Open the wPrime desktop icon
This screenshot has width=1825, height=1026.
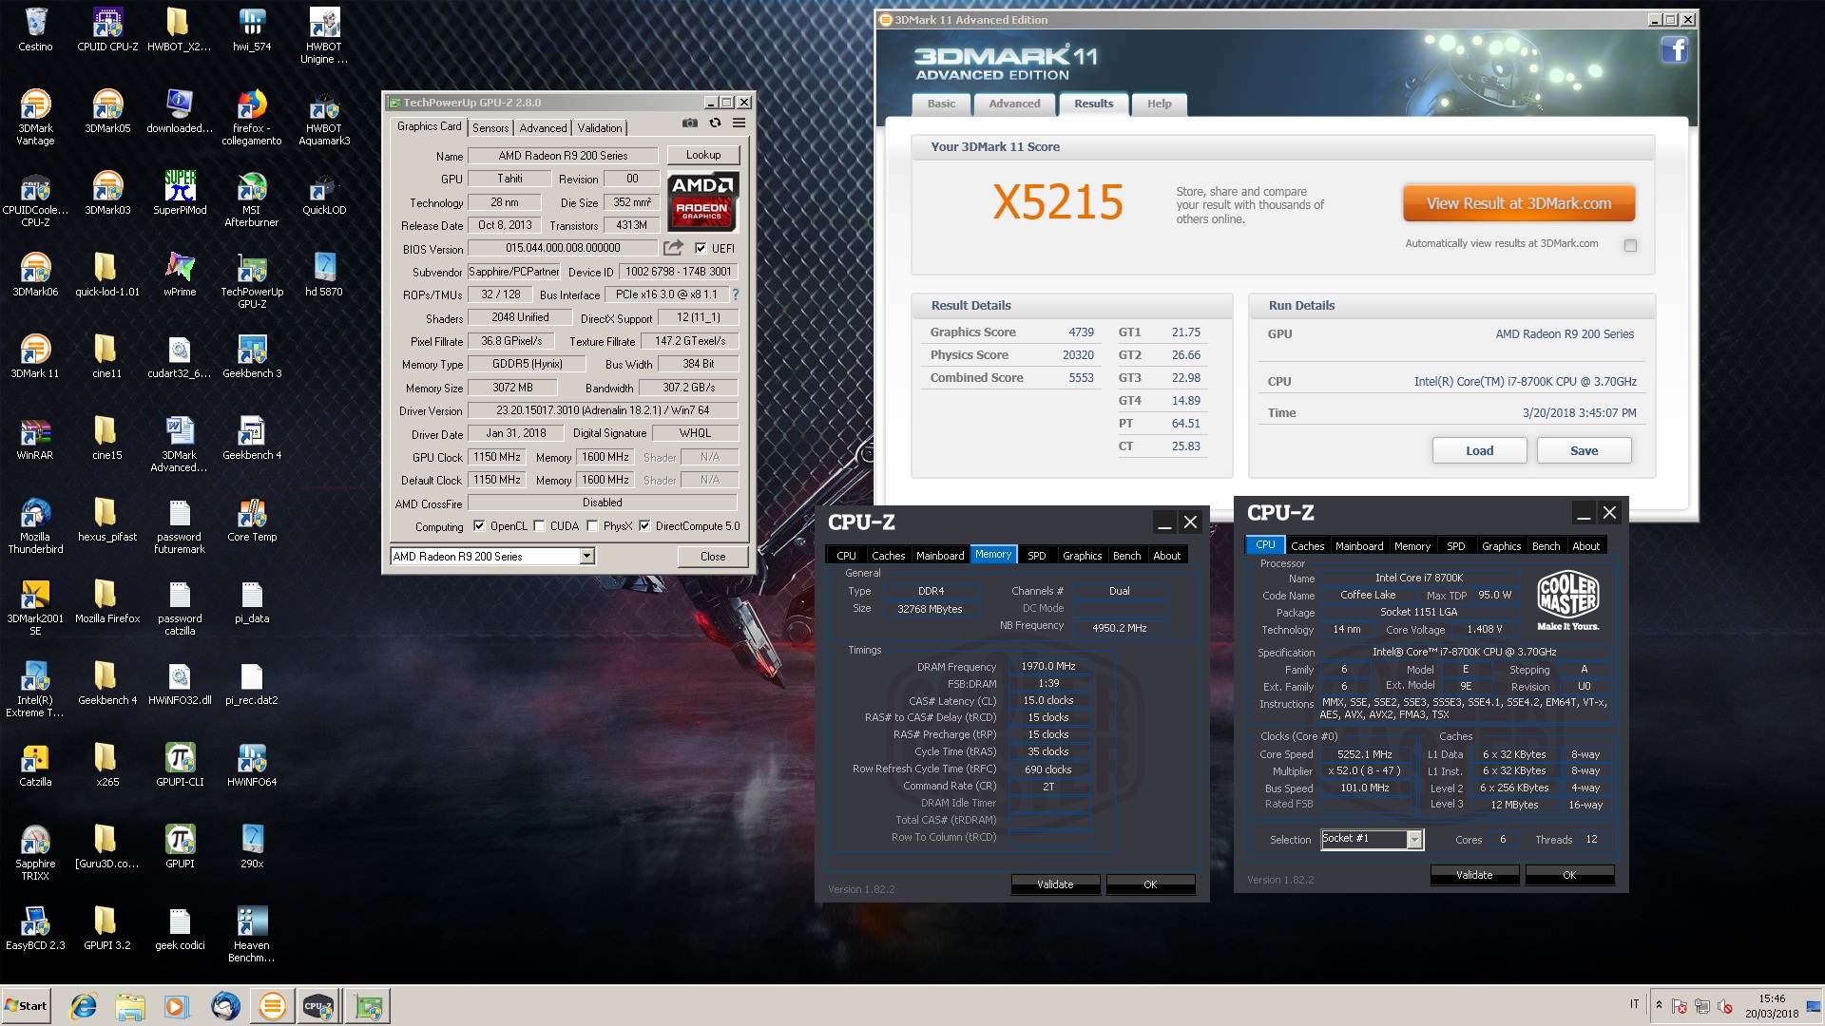(180, 275)
